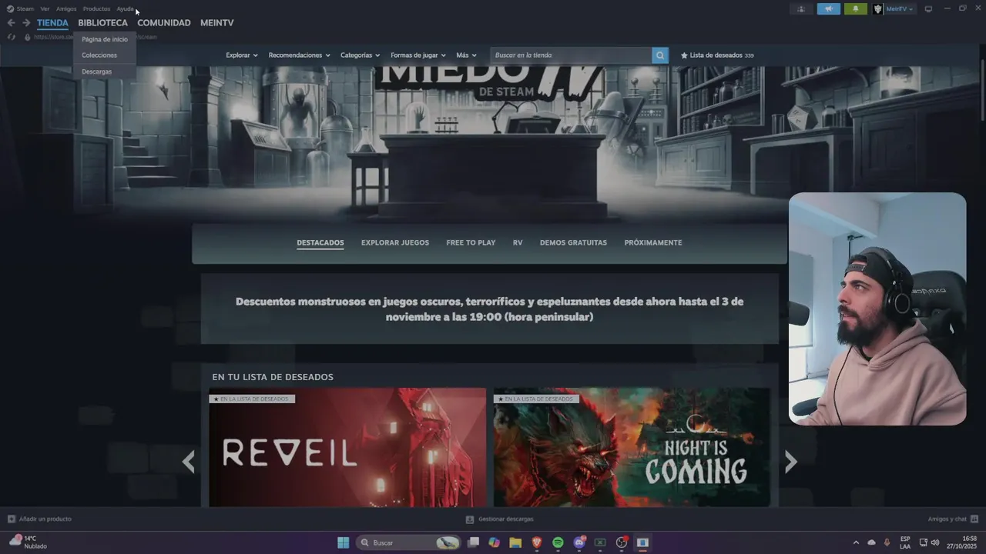
Task: Expand the Explorar dropdown
Action: (x=242, y=55)
